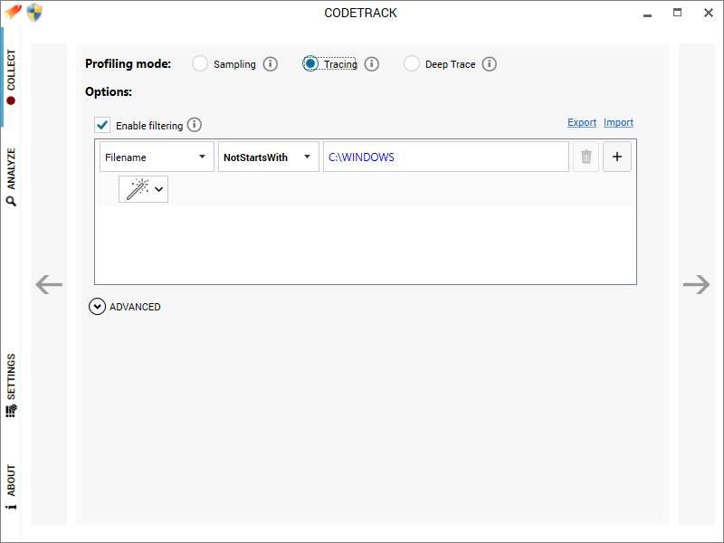The image size is (724, 543).
Task: Open the NotStartsWith condition dropdown
Action: coord(269,157)
